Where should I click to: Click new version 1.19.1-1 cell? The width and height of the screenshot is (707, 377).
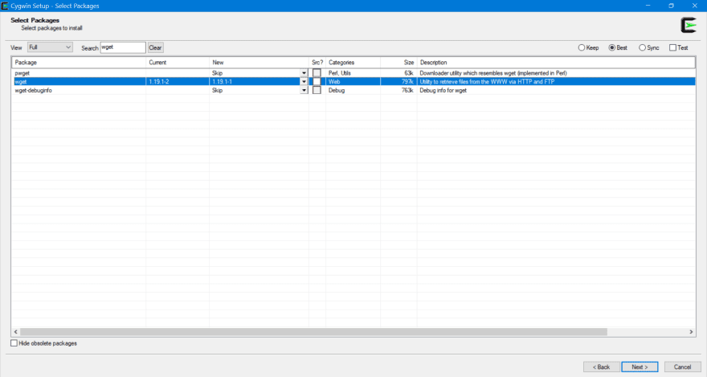click(x=222, y=82)
